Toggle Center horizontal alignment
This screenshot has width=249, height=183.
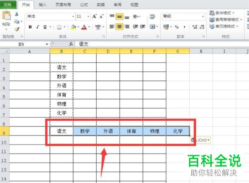pyautogui.click(x=120, y=26)
